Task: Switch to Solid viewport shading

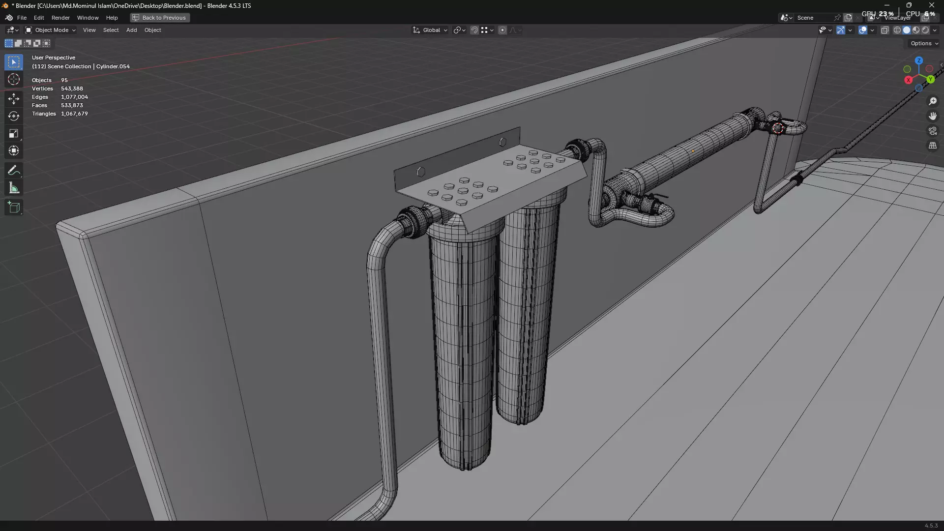Action: click(907, 30)
